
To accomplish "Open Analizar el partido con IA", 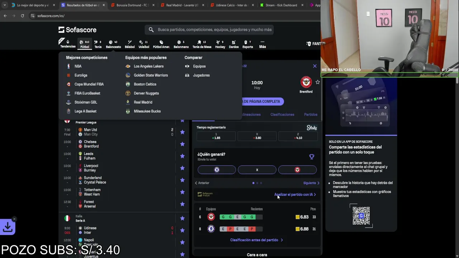I will point(295,195).
